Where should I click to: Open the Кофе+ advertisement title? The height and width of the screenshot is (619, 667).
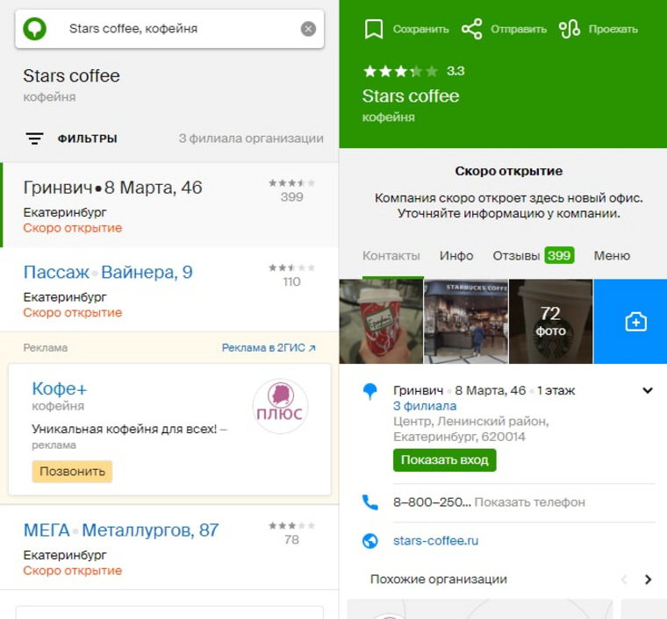pos(60,388)
